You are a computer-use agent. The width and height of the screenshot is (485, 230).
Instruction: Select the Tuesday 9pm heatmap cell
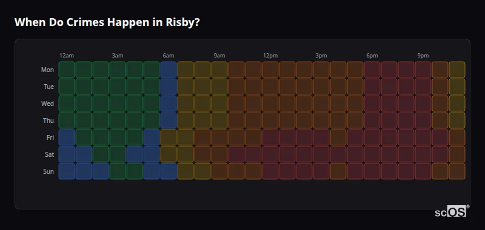tap(423, 87)
